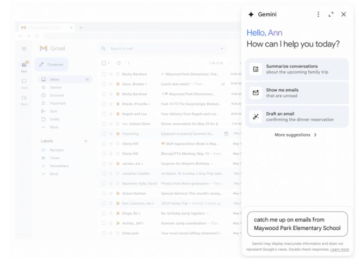
Task: Click the refresh icon above the email list
Action: pyautogui.click(x=119, y=63)
